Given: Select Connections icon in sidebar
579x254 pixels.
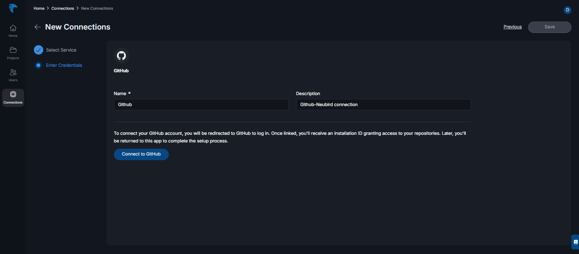Looking at the screenshot, I should point(13,94).
